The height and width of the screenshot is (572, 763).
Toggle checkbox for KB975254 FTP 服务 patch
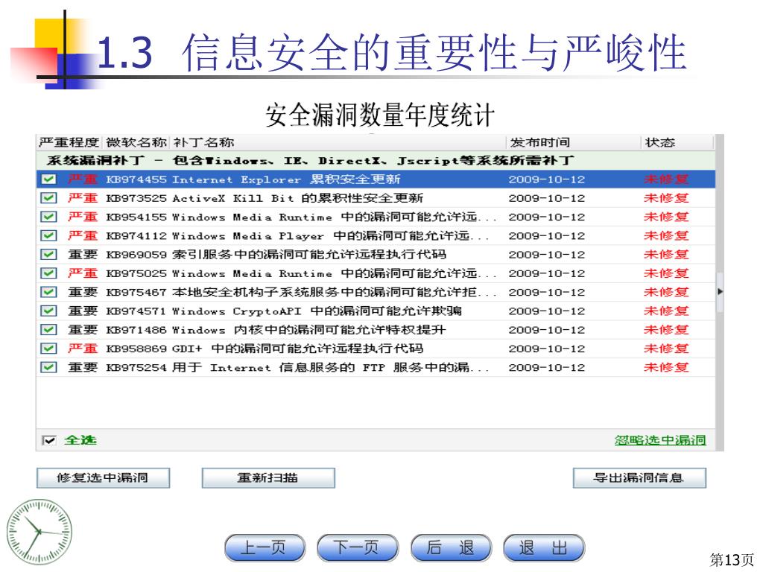point(48,367)
